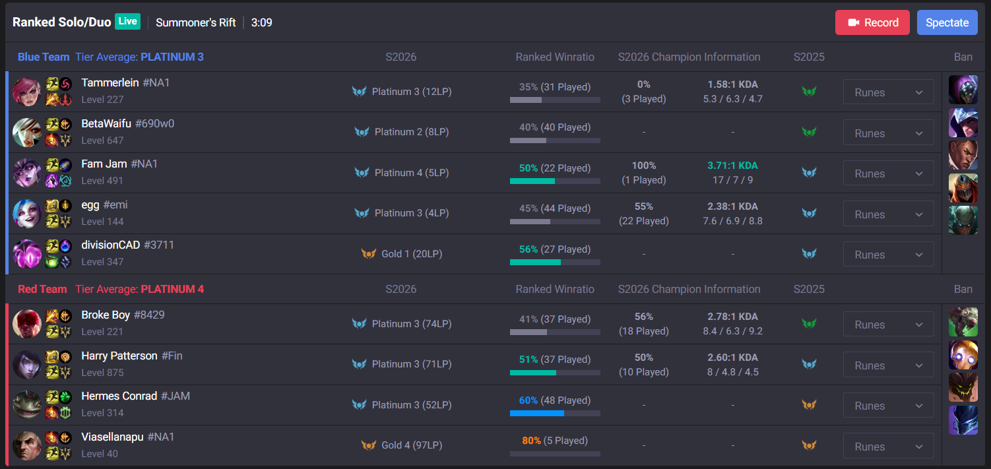Click S2025 gold emblem for Viasellanapu
Viewport: 991px width, 469px height.
pyautogui.click(x=809, y=445)
